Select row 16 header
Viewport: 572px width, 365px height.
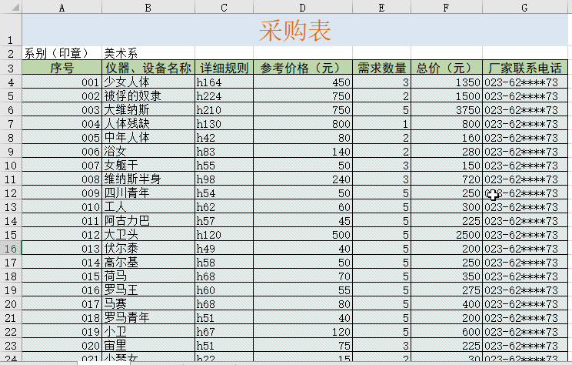tap(11, 248)
